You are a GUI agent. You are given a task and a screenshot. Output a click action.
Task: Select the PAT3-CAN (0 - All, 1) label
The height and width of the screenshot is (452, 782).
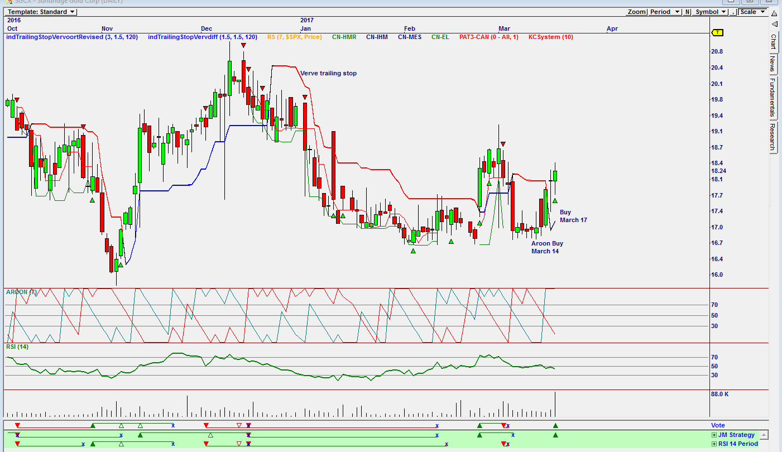pyautogui.click(x=489, y=37)
